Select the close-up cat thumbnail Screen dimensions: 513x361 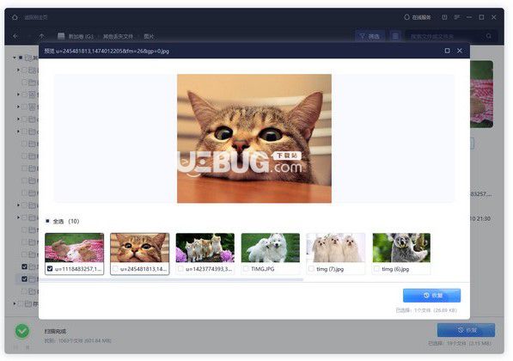tap(140, 248)
